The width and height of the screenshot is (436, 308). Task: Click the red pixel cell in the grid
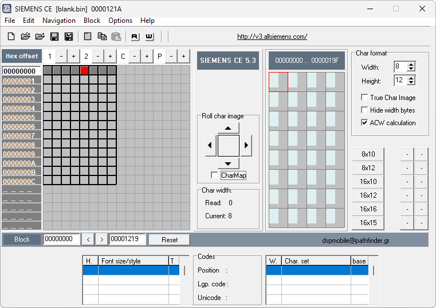[x=85, y=70]
